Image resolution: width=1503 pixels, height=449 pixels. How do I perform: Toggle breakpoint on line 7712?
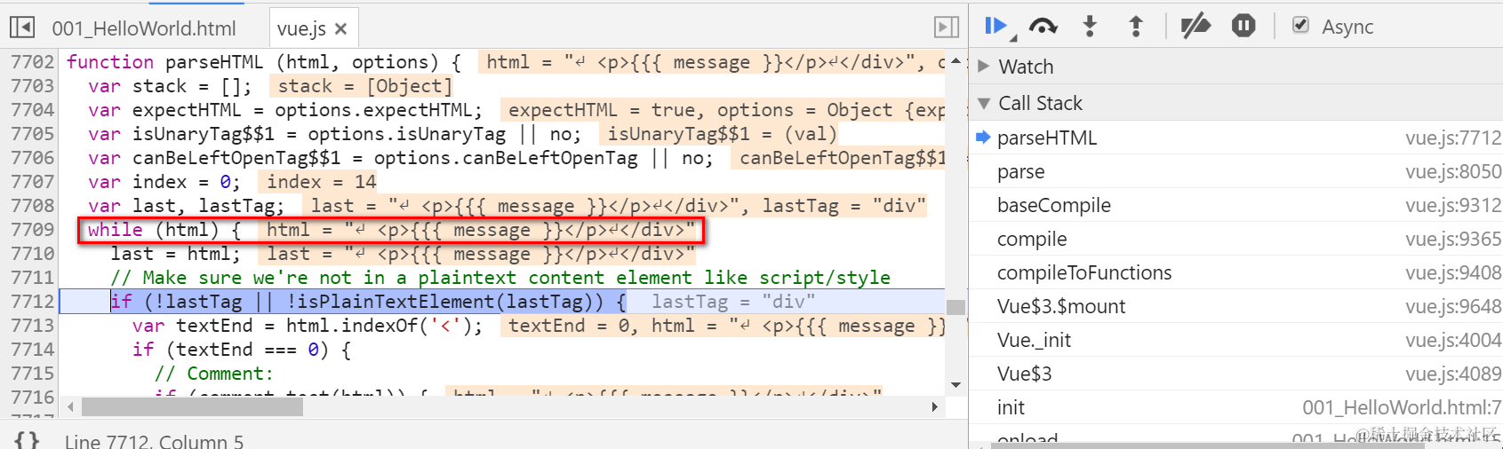(x=32, y=302)
